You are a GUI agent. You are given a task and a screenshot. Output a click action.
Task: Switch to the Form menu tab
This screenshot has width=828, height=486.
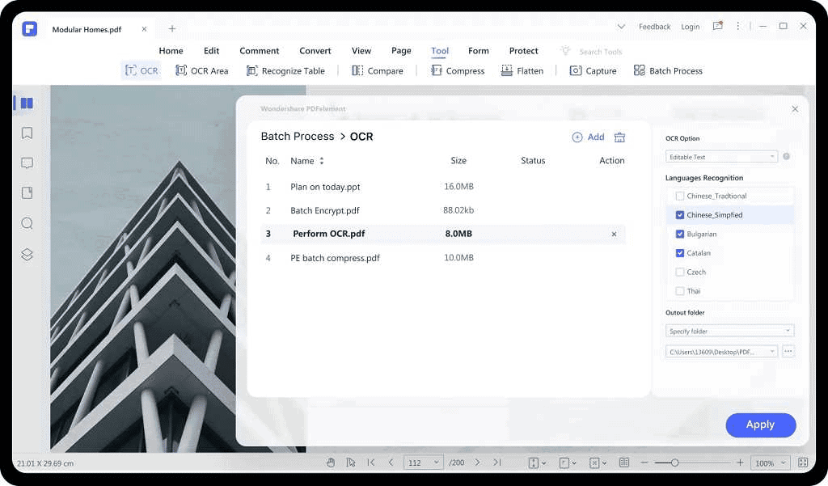479,51
